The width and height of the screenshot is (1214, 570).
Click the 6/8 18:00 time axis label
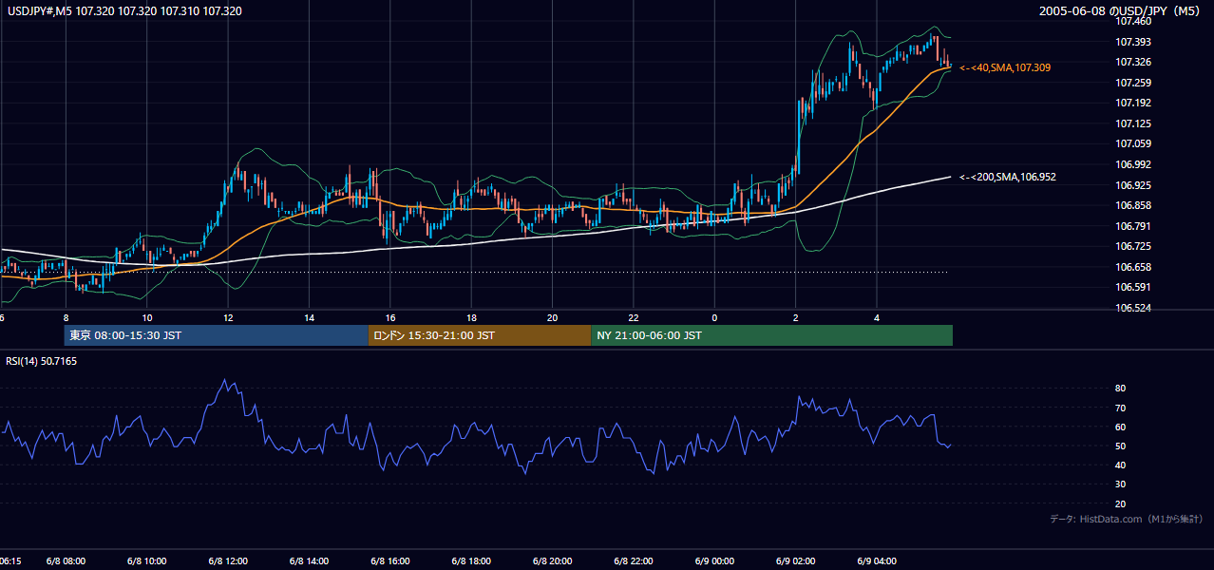[x=471, y=561]
